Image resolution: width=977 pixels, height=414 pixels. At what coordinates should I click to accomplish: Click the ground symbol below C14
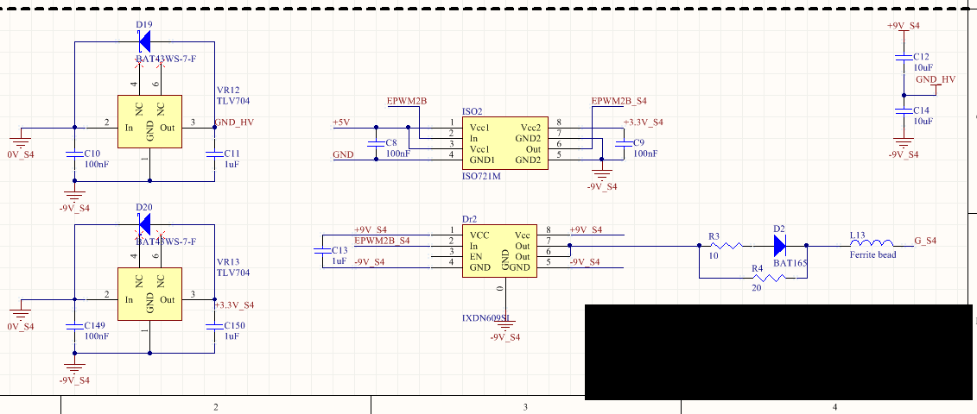[904, 142]
